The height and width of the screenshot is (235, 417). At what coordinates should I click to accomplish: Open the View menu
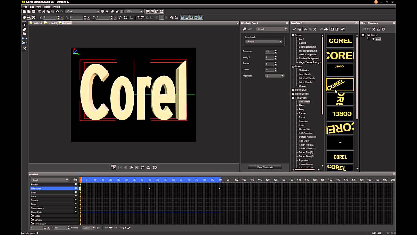(39, 7)
